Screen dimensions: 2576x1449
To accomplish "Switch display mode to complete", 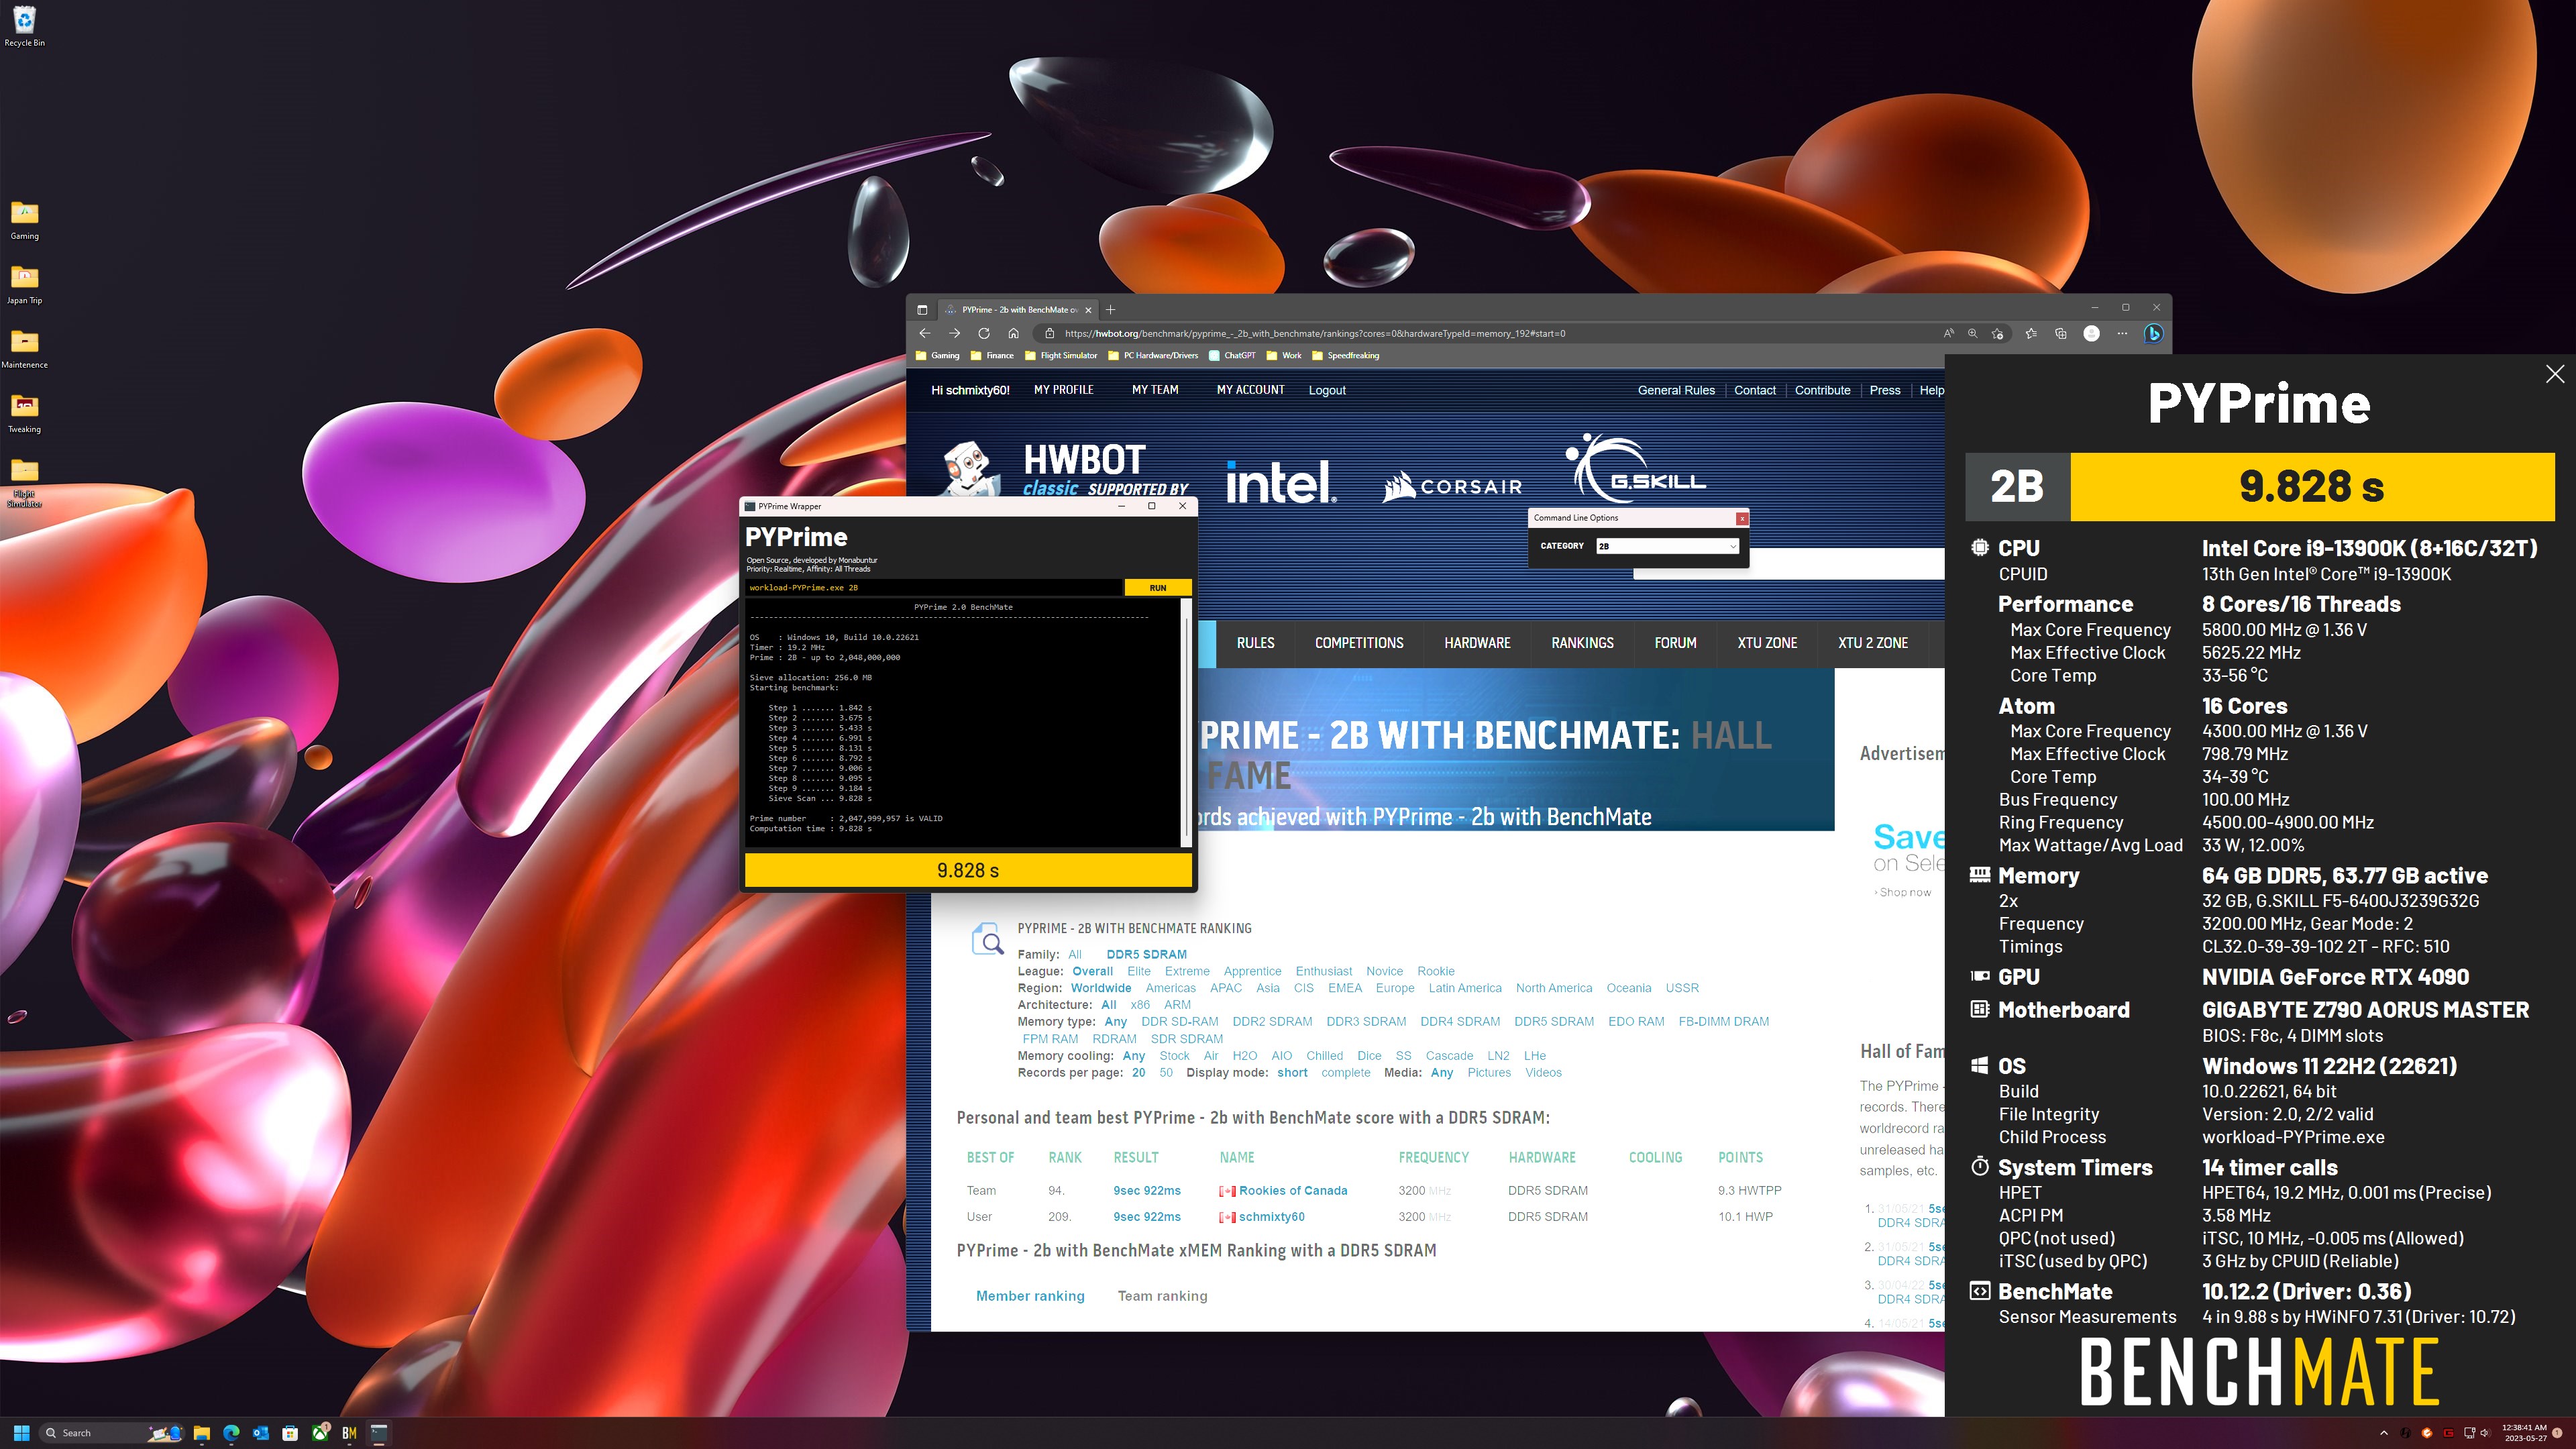I will coord(1345,1072).
